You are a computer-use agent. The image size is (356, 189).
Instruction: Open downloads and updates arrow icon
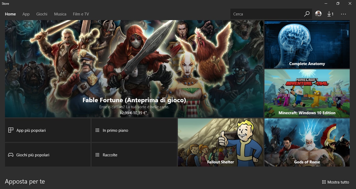[329, 14]
